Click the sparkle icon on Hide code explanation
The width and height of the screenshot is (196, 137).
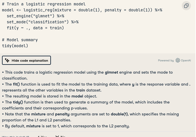coord(7,61)
